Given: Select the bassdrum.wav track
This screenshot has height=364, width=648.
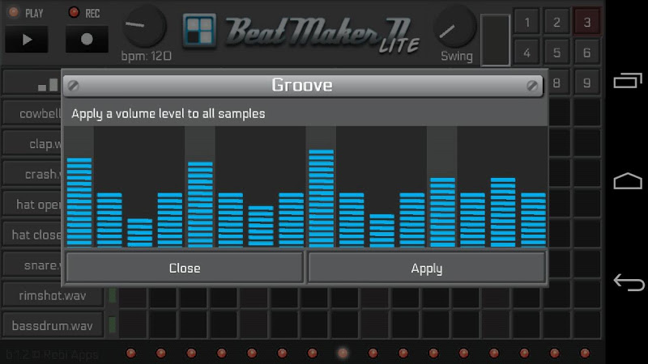Looking at the screenshot, I should [53, 326].
